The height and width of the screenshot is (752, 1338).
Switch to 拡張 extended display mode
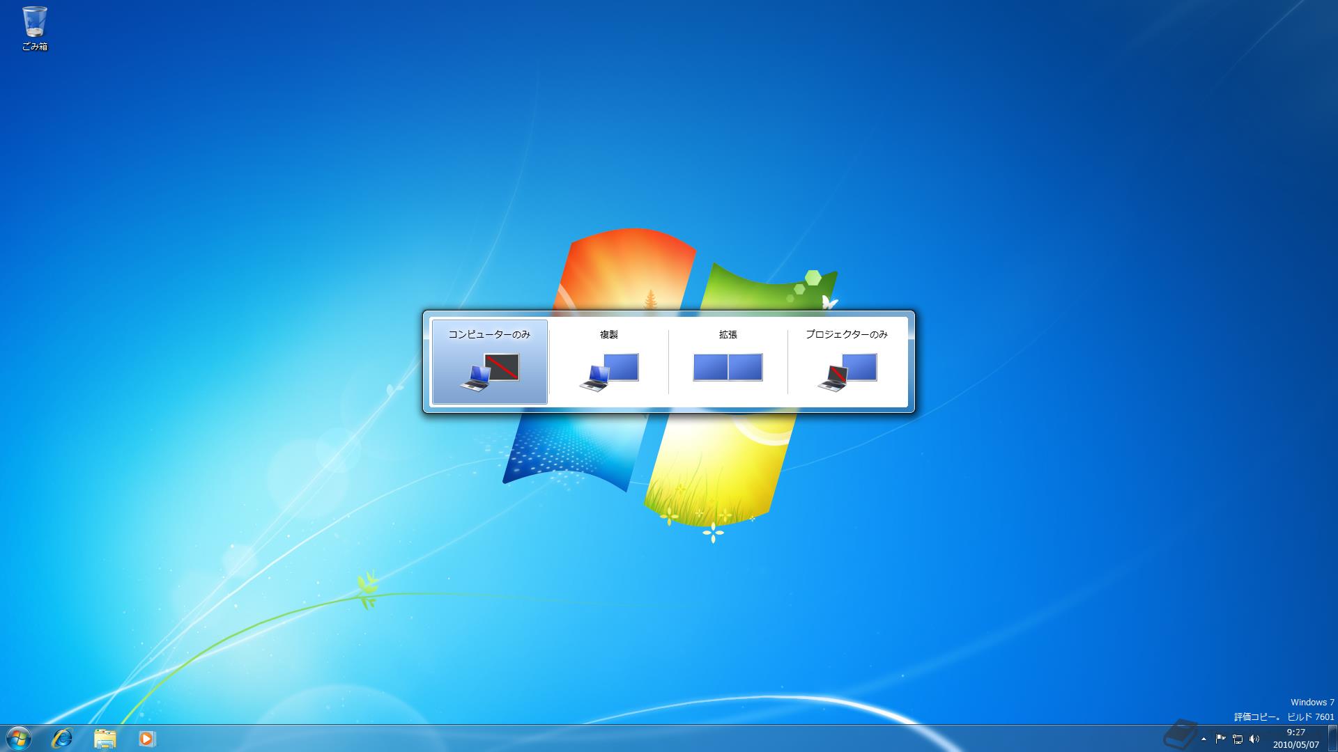click(x=728, y=361)
